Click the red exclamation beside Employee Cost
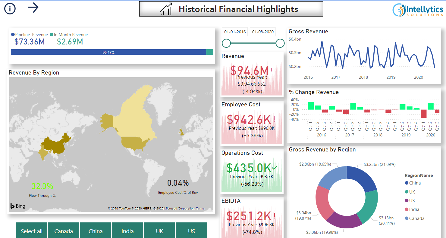 click(x=274, y=119)
